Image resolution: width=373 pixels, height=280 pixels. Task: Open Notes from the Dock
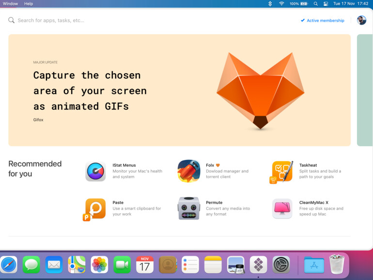213,264
